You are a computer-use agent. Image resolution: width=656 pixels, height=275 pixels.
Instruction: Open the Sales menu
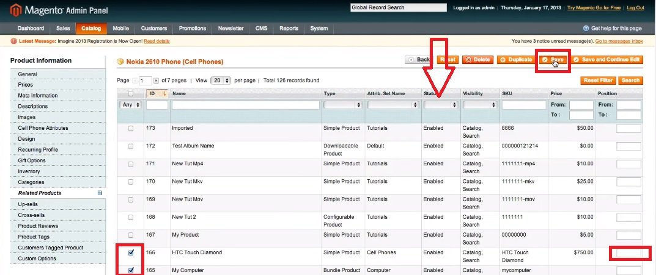coord(63,29)
